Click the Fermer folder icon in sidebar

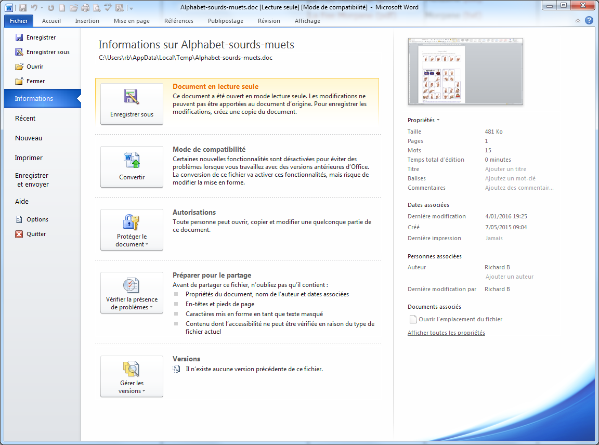point(19,81)
